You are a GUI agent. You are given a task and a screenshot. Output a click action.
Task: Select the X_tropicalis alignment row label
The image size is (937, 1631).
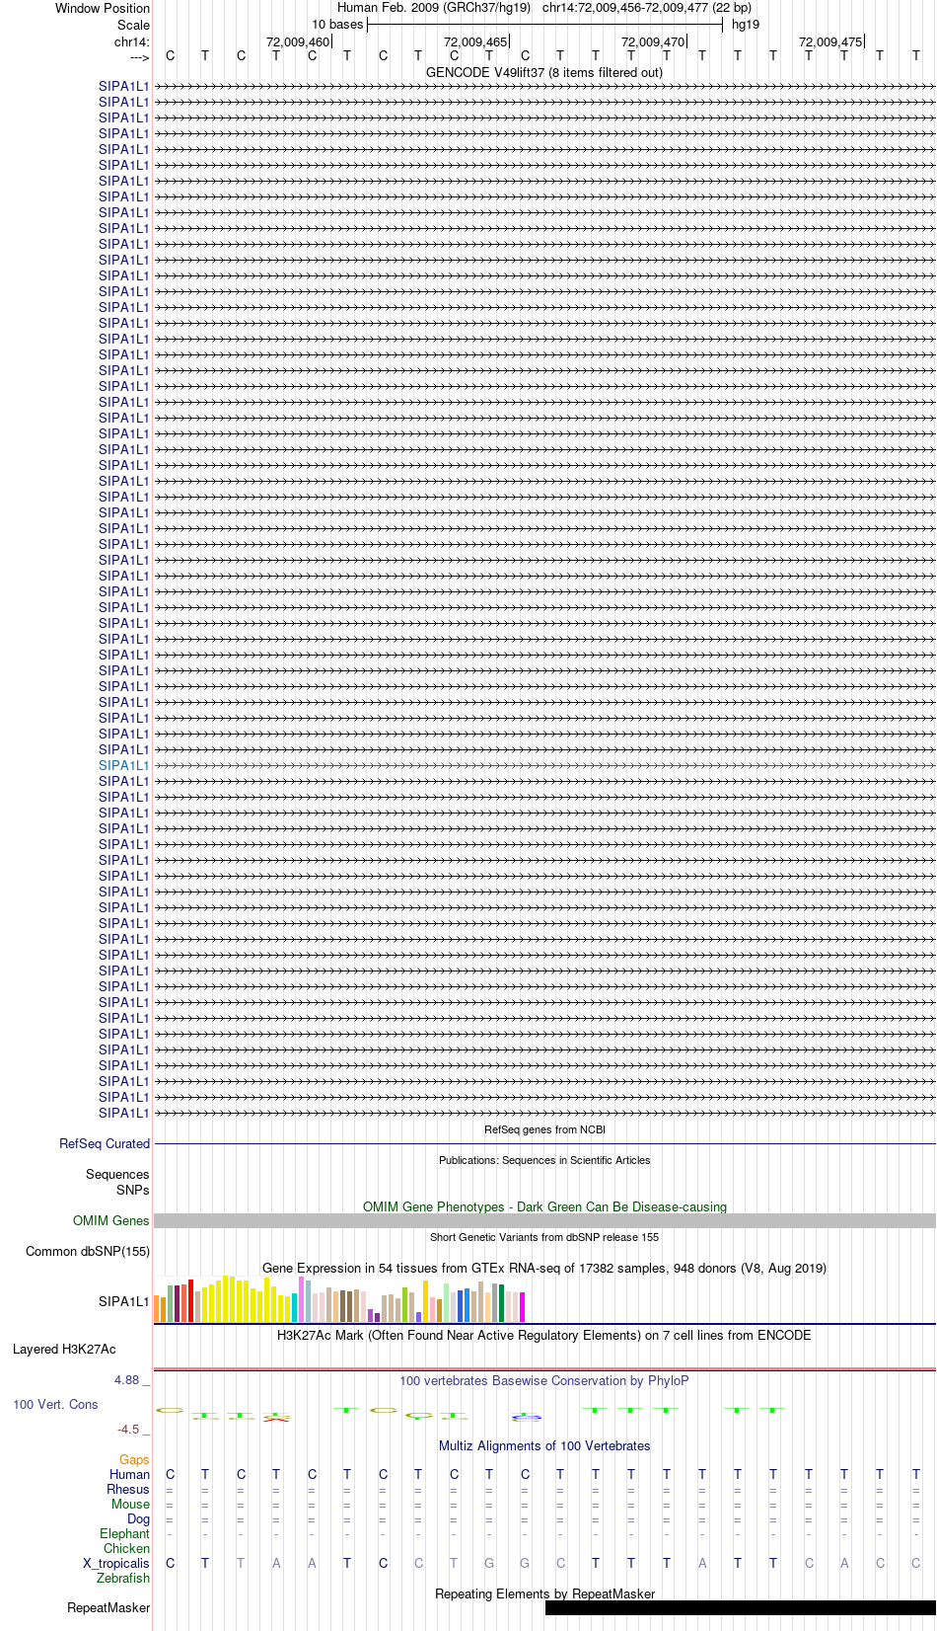tap(116, 1563)
